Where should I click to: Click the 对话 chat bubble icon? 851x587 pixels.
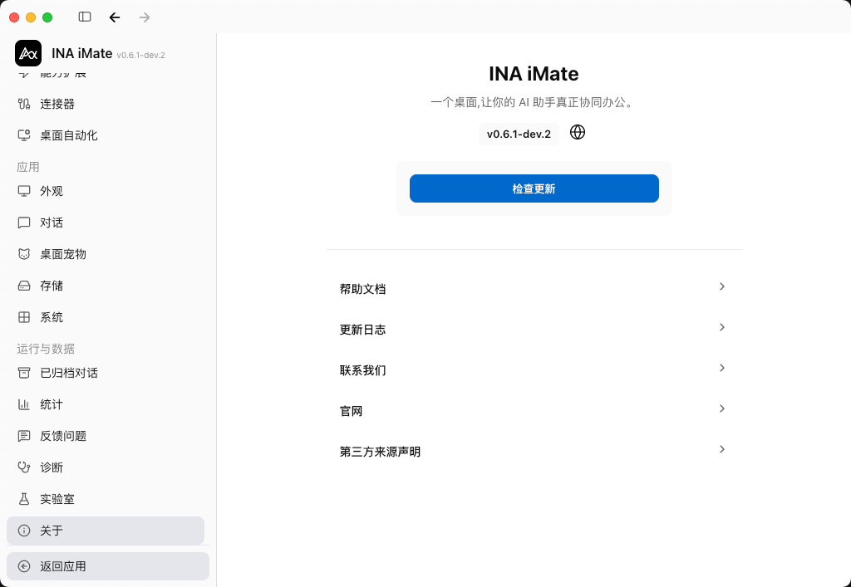(24, 223)
